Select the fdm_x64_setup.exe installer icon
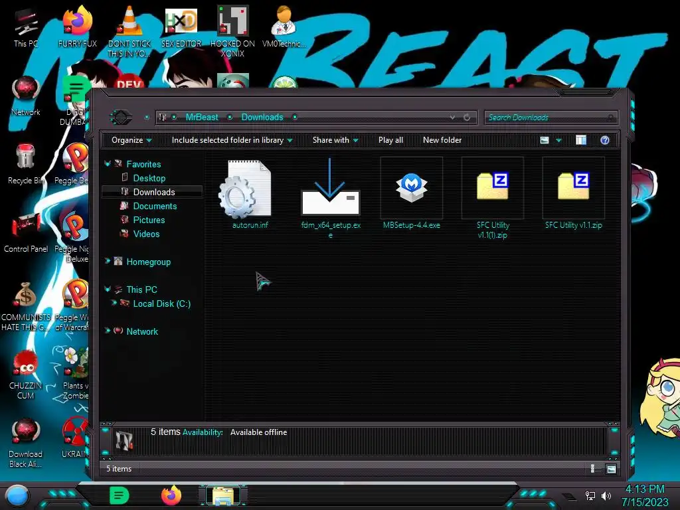This screenshot has width=680, height=510. click(x=331, y=187)
